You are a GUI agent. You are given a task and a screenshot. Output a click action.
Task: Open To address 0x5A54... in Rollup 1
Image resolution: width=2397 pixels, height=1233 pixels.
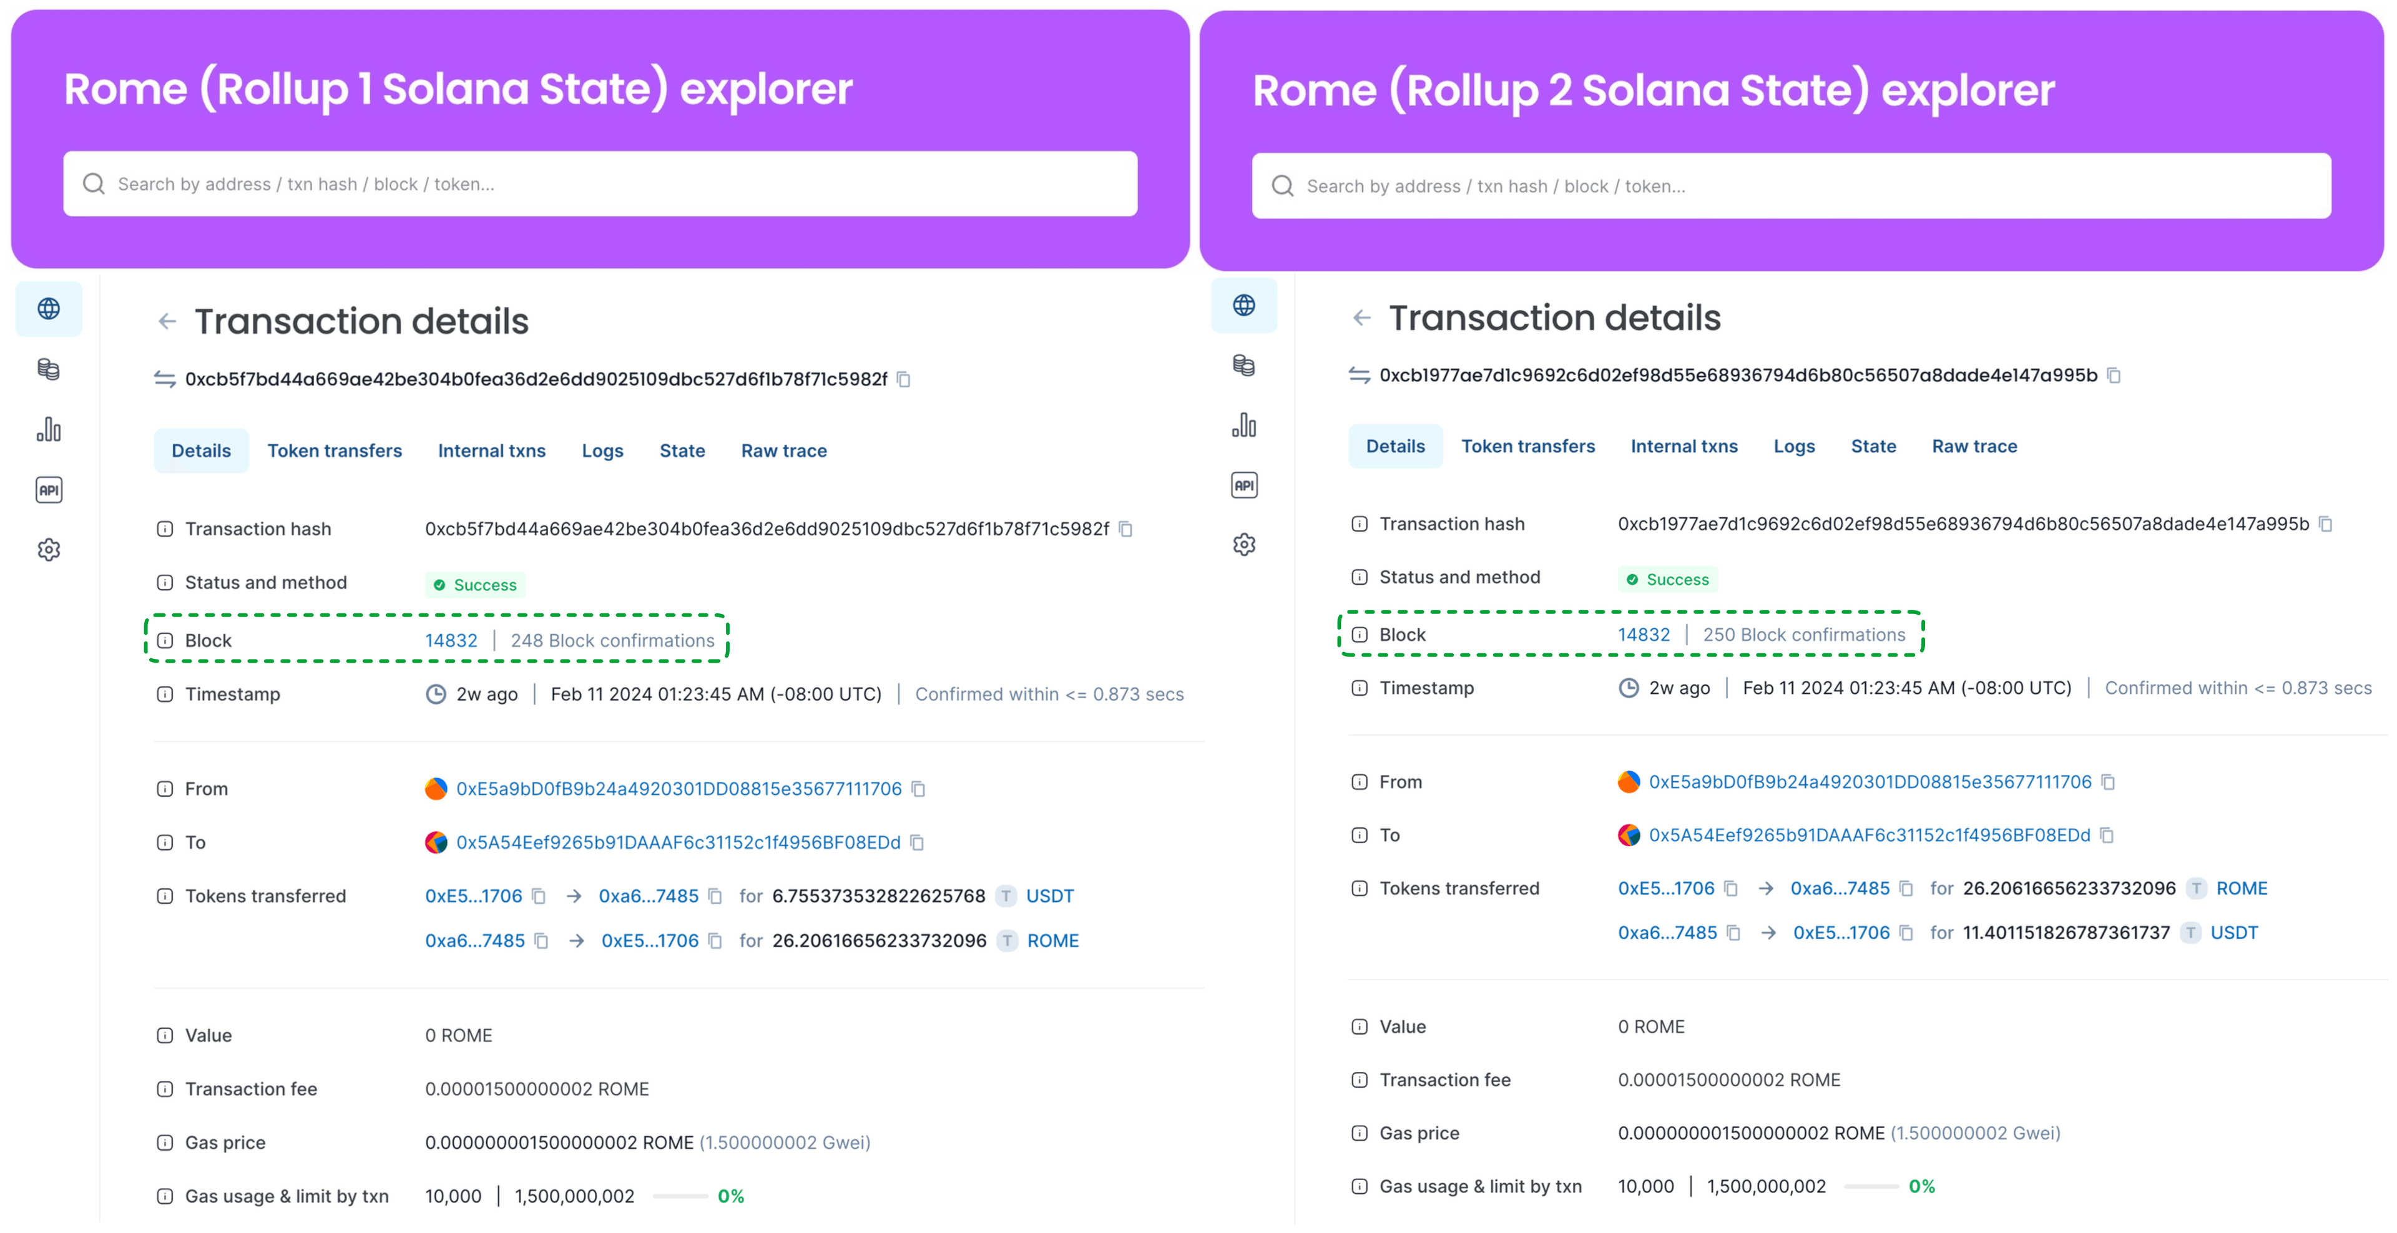(679, 842)
